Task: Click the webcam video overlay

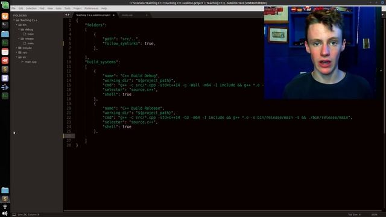Action: click(x=323, y=52)
